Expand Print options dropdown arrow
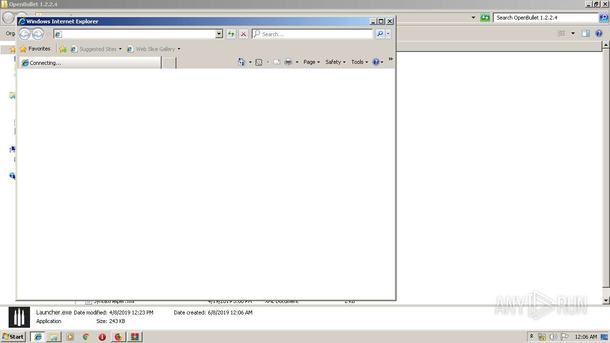 click(297, 62)
